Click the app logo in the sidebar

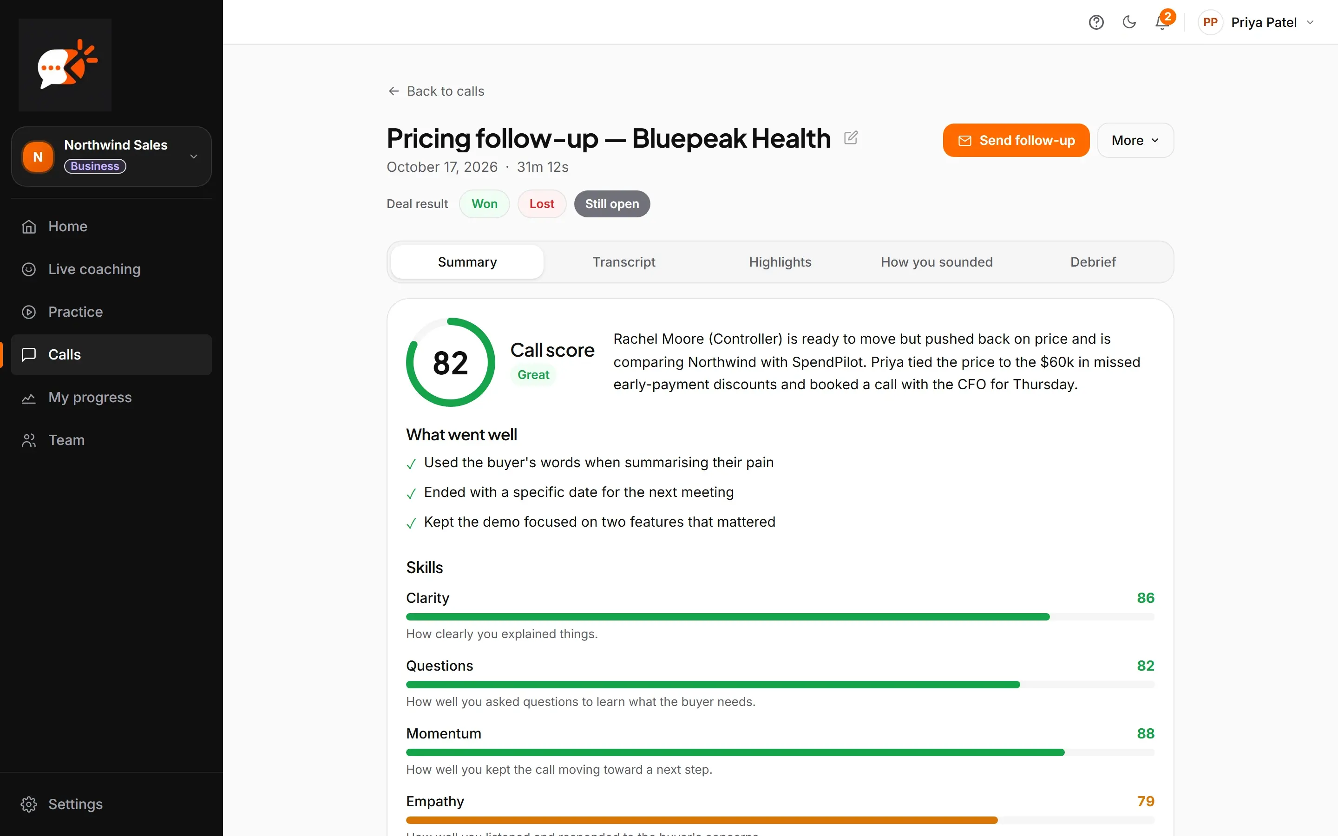click(x=65, y=65)
